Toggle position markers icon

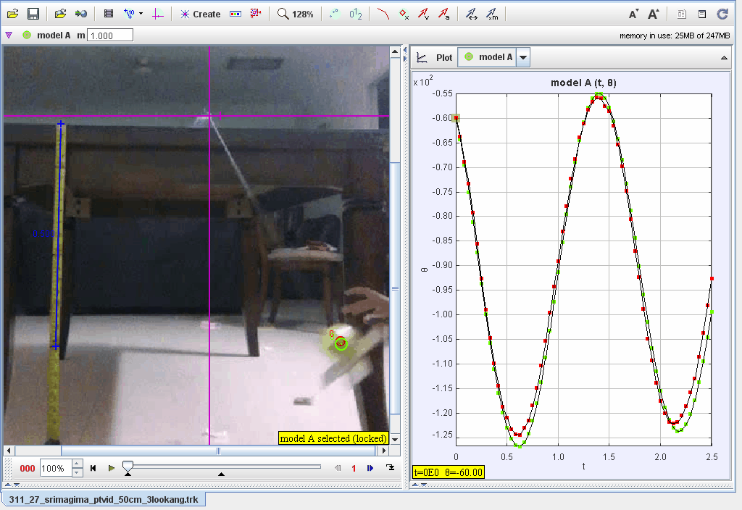tap(404, 14)
